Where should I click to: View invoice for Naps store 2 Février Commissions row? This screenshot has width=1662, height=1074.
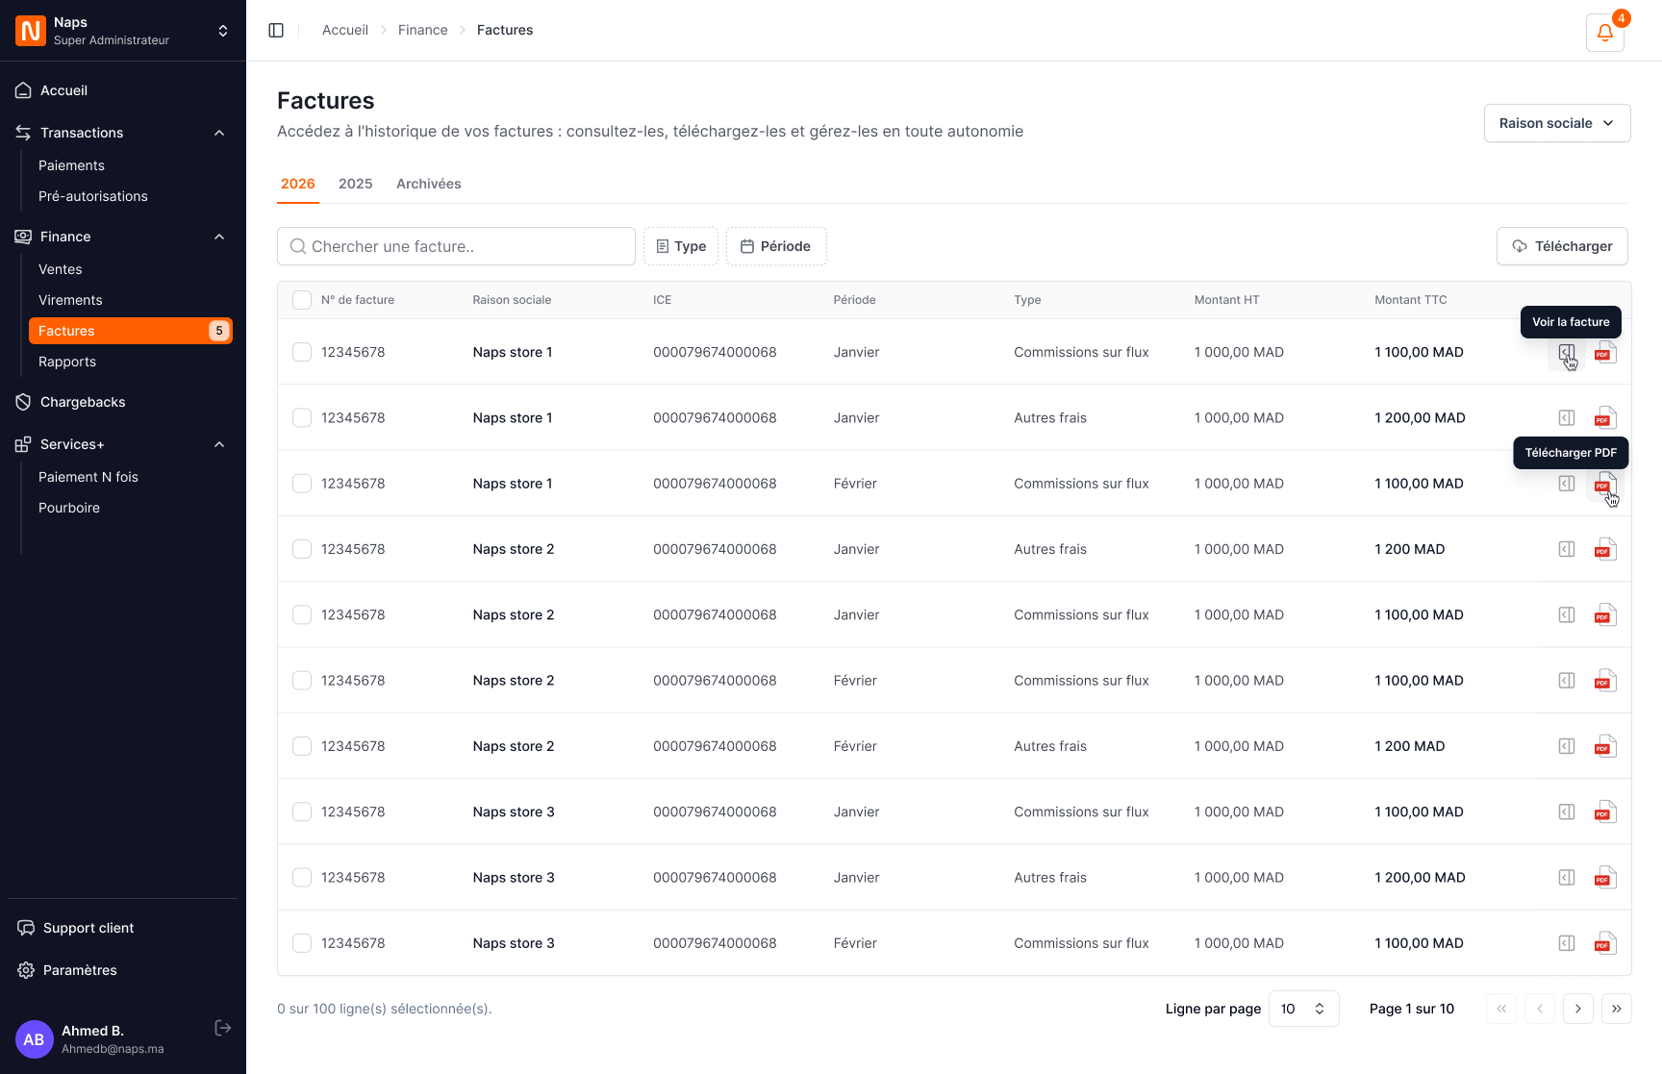pos(1567,680)
